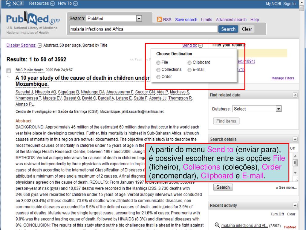Screen dimensions: 306x230
Task: Click author Sacarlal J
Action: [25, 92]
